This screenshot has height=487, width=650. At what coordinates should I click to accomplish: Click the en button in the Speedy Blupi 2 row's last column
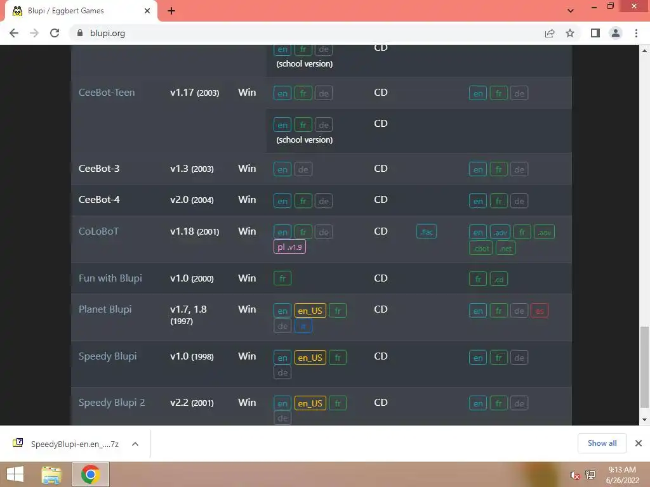[478, 403]
